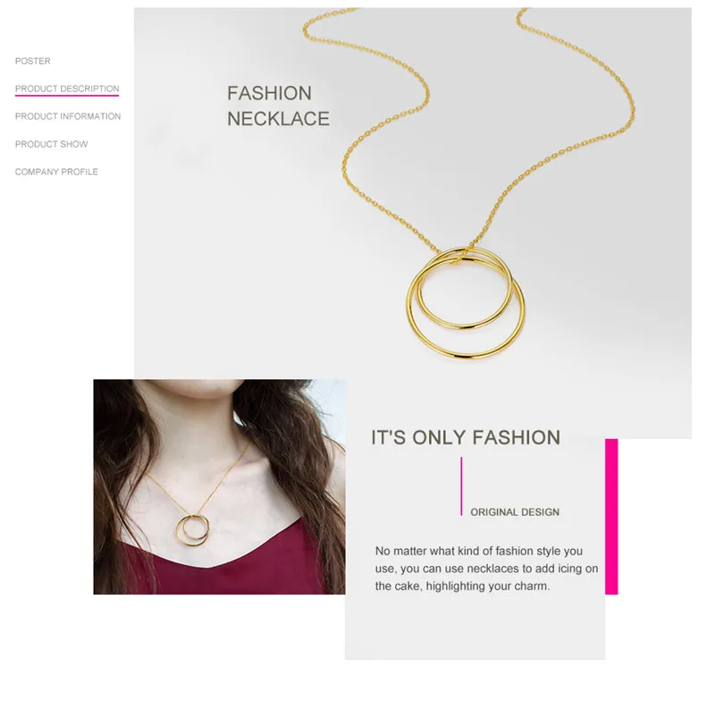This screenshot has height=718, width=715.
Task: Click the pink underline below PRODUCT DESCRIPTION
Action: (67, 96)
